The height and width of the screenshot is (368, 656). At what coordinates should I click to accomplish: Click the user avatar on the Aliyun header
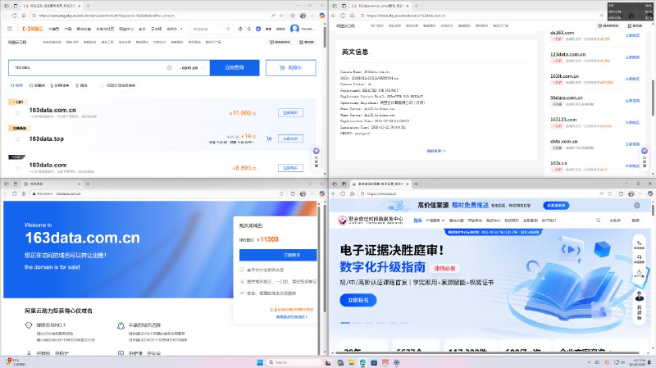294,29
